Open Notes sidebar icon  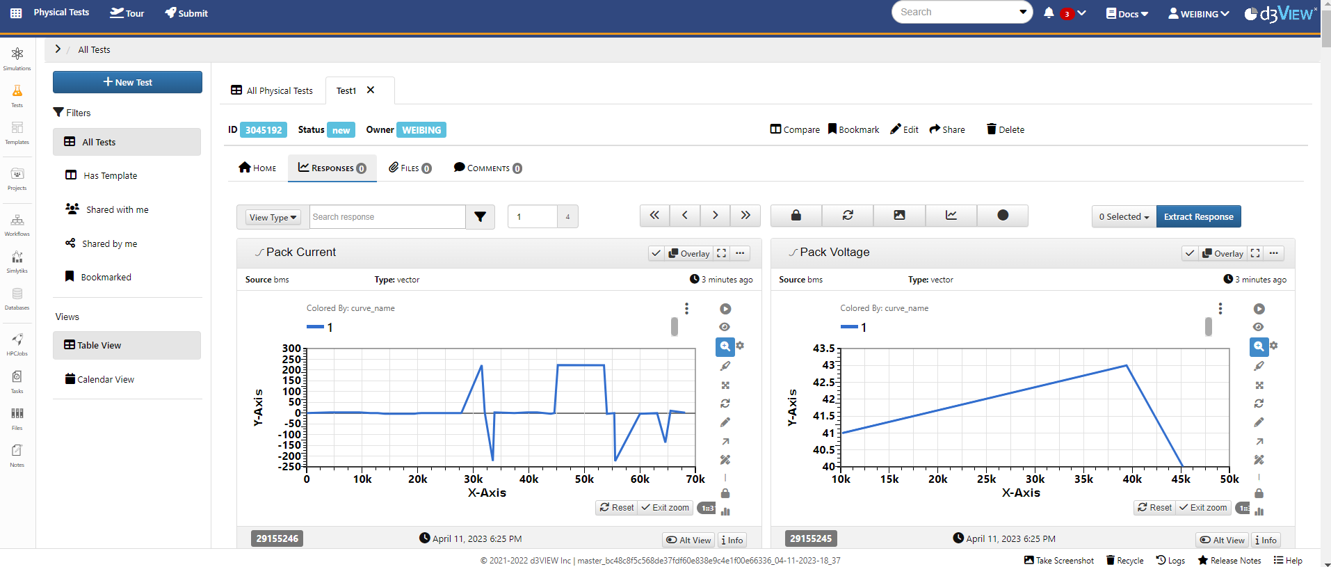pyautogui.click(x=17, y=455)
